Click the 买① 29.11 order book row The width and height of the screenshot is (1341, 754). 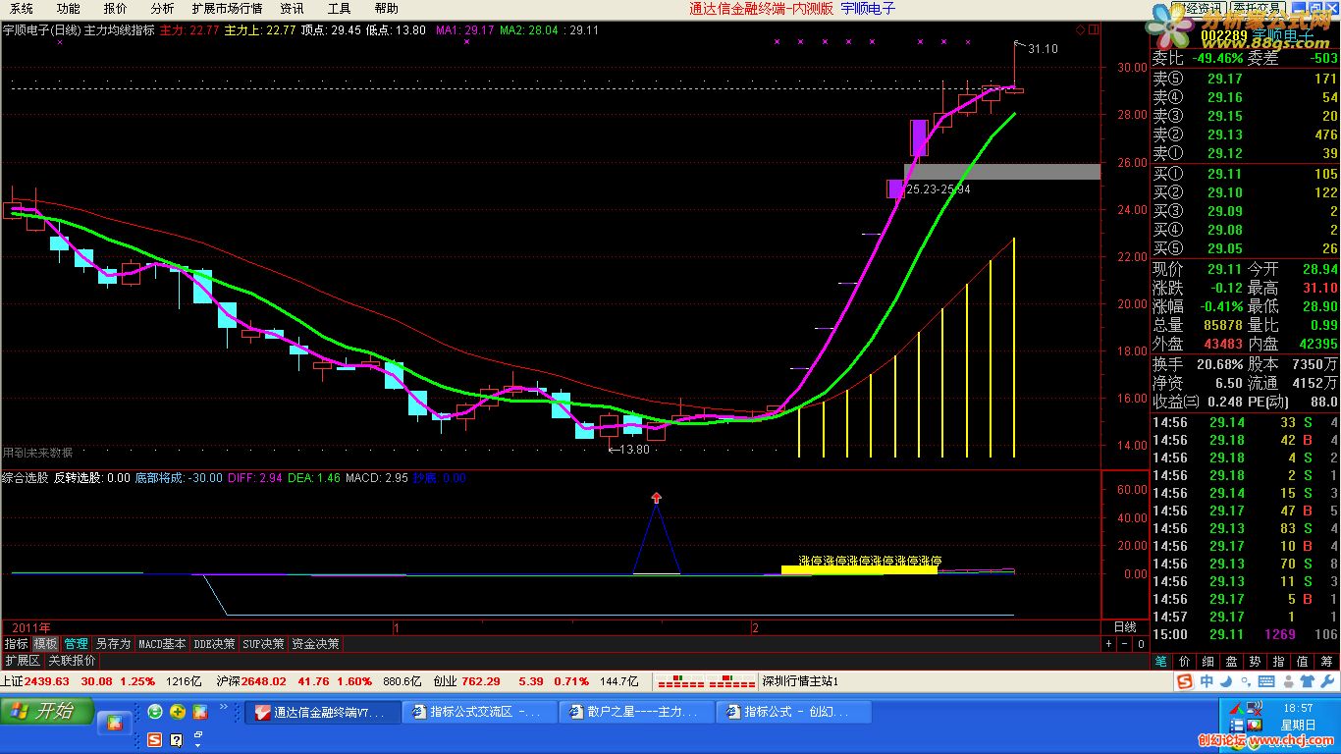(1245, 174)
